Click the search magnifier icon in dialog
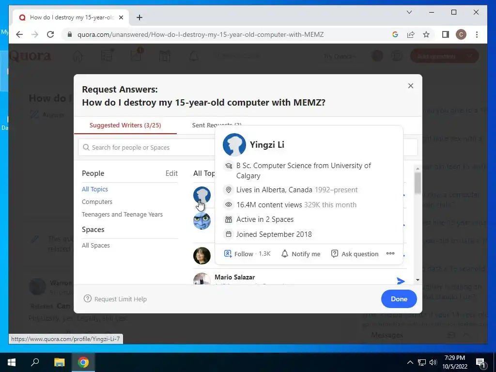The image size is (496, 372). coord(86,147)
